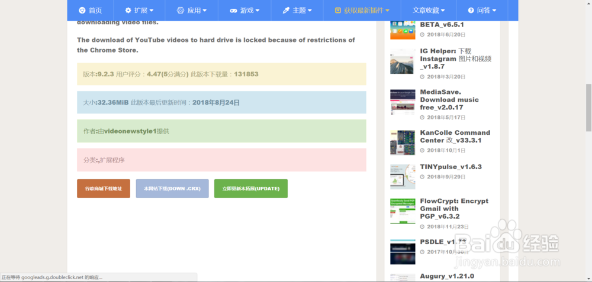Open KanColle Command Center 改 link
This screenshot has width=592, height=282.
pos(455,137)
